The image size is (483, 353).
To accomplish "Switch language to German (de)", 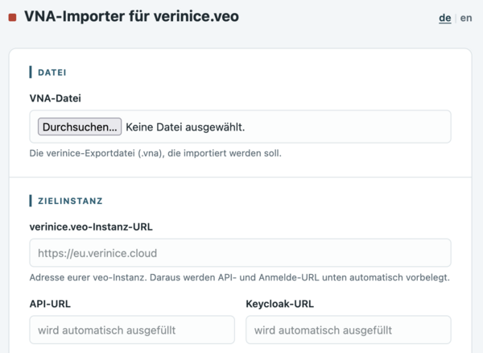I will (445, 18).
